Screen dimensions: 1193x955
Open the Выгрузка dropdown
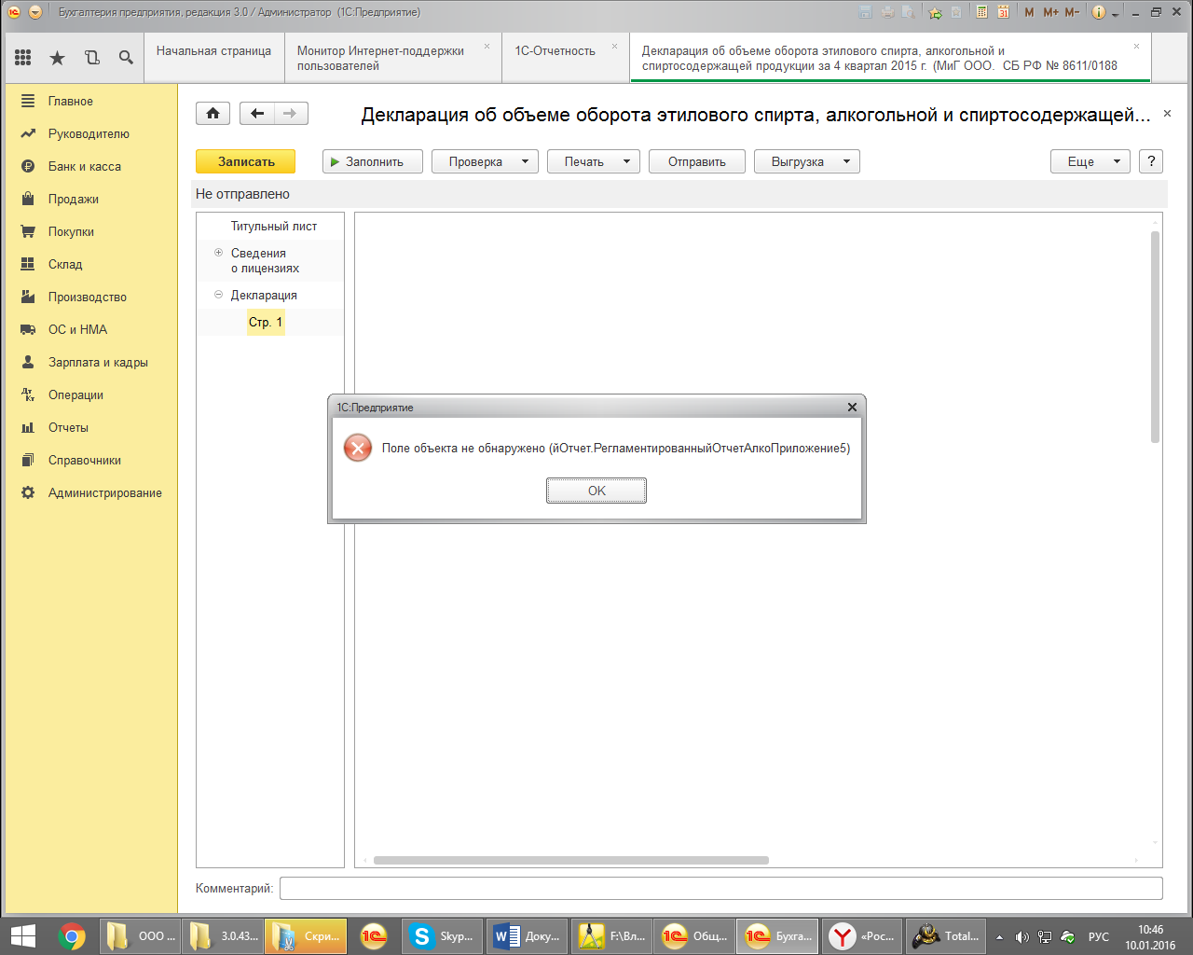[x=806, y=161]
